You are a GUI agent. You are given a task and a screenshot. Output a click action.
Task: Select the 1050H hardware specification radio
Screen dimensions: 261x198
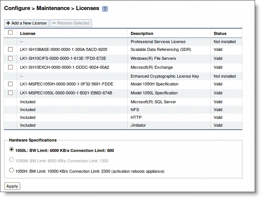tap(11, 170)
